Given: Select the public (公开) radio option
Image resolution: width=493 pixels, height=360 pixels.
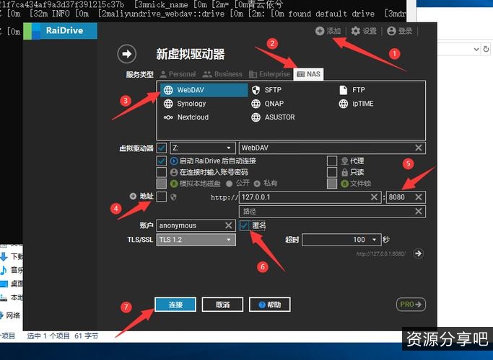Looking at the screenshot, I should point(230,184).
